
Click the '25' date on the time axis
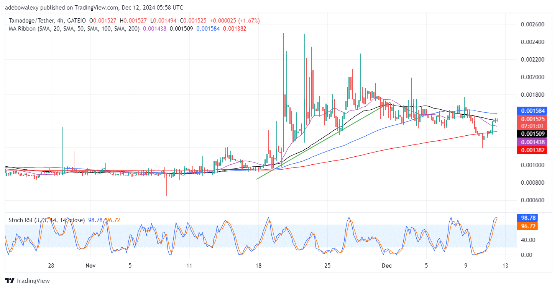click(328, 266)
